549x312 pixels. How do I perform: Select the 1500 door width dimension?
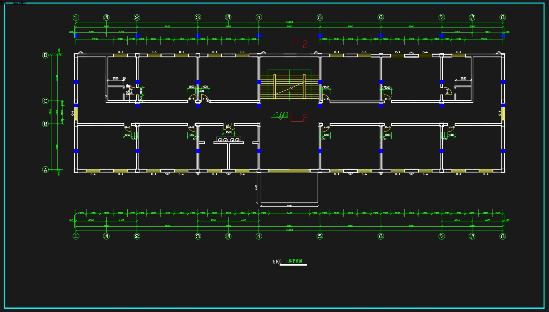(x=229, y=132)
